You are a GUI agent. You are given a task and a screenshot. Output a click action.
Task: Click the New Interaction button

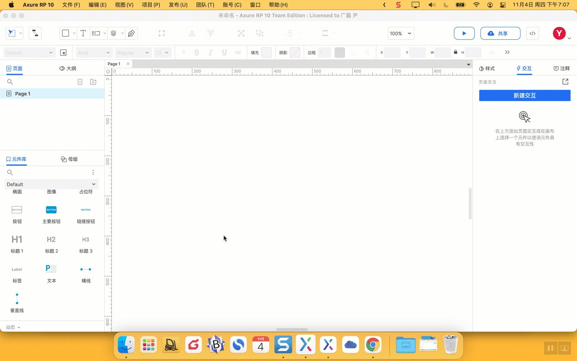click(525, 95)
